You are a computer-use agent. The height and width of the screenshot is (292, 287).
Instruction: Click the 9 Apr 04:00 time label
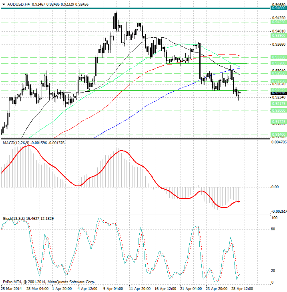[x=113, y=288]
